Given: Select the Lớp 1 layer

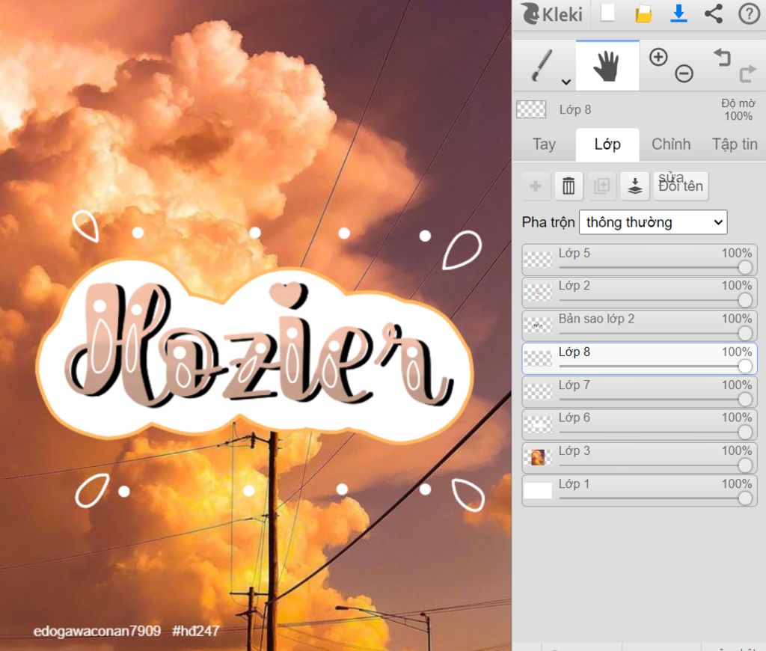Looking at the screenshot, I should click(x=640, y=490).
